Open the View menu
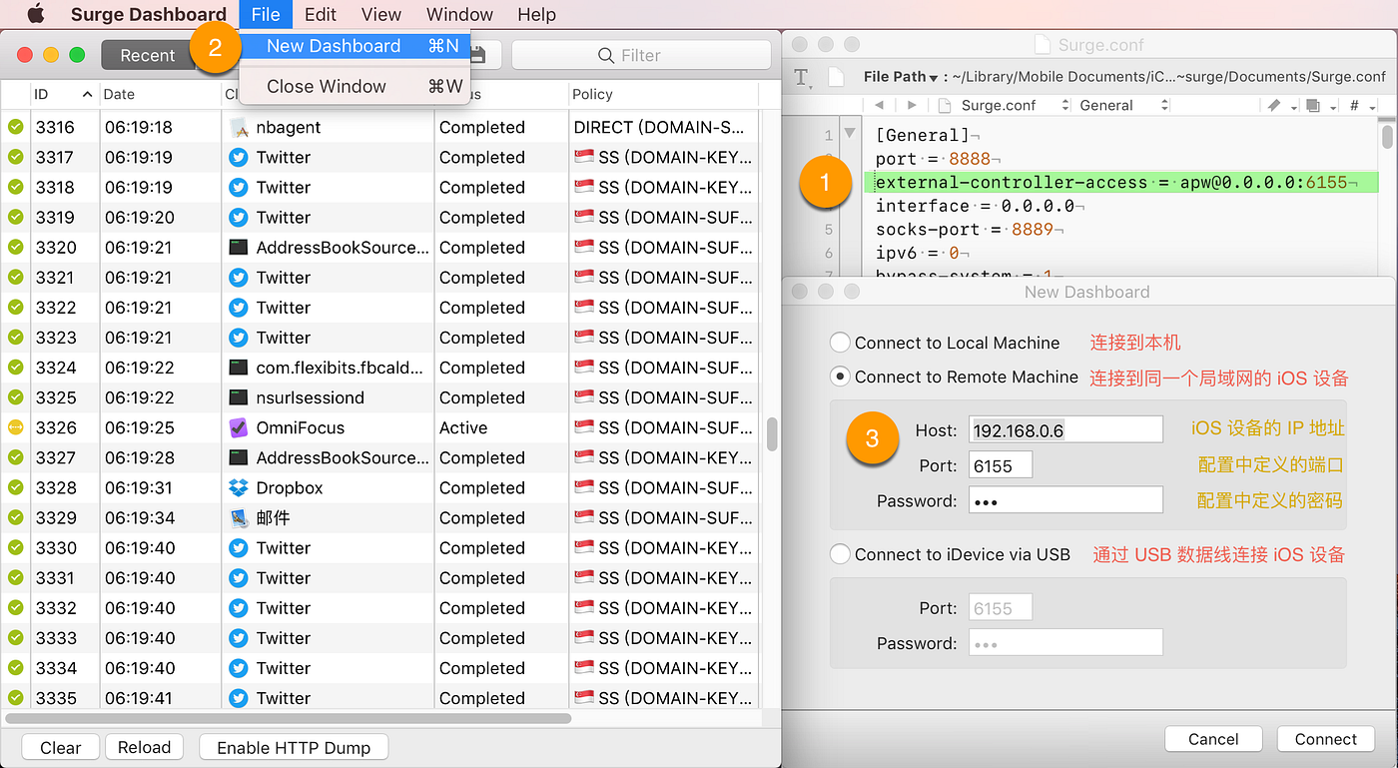The image size is (1398, 768). 381,14
